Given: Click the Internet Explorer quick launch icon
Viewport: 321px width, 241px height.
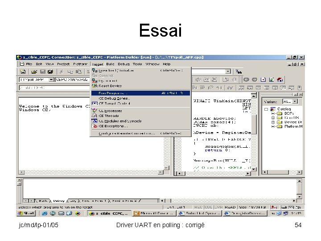Looking at the screenshot, I should coord(45,213).
